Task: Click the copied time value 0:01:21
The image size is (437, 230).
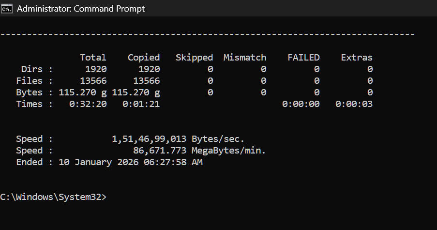Action: tap(141, 104)
